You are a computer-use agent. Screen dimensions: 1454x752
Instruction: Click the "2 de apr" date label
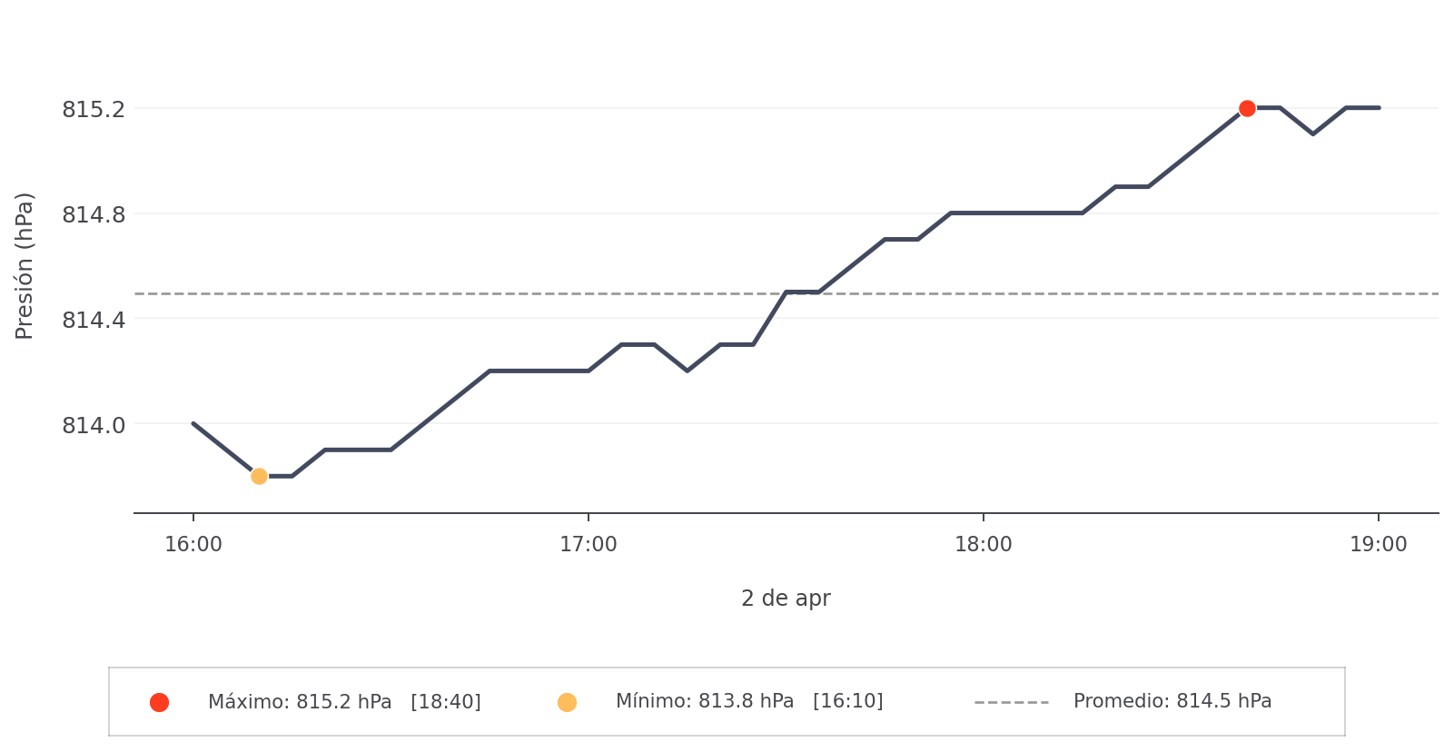point(786,599)
